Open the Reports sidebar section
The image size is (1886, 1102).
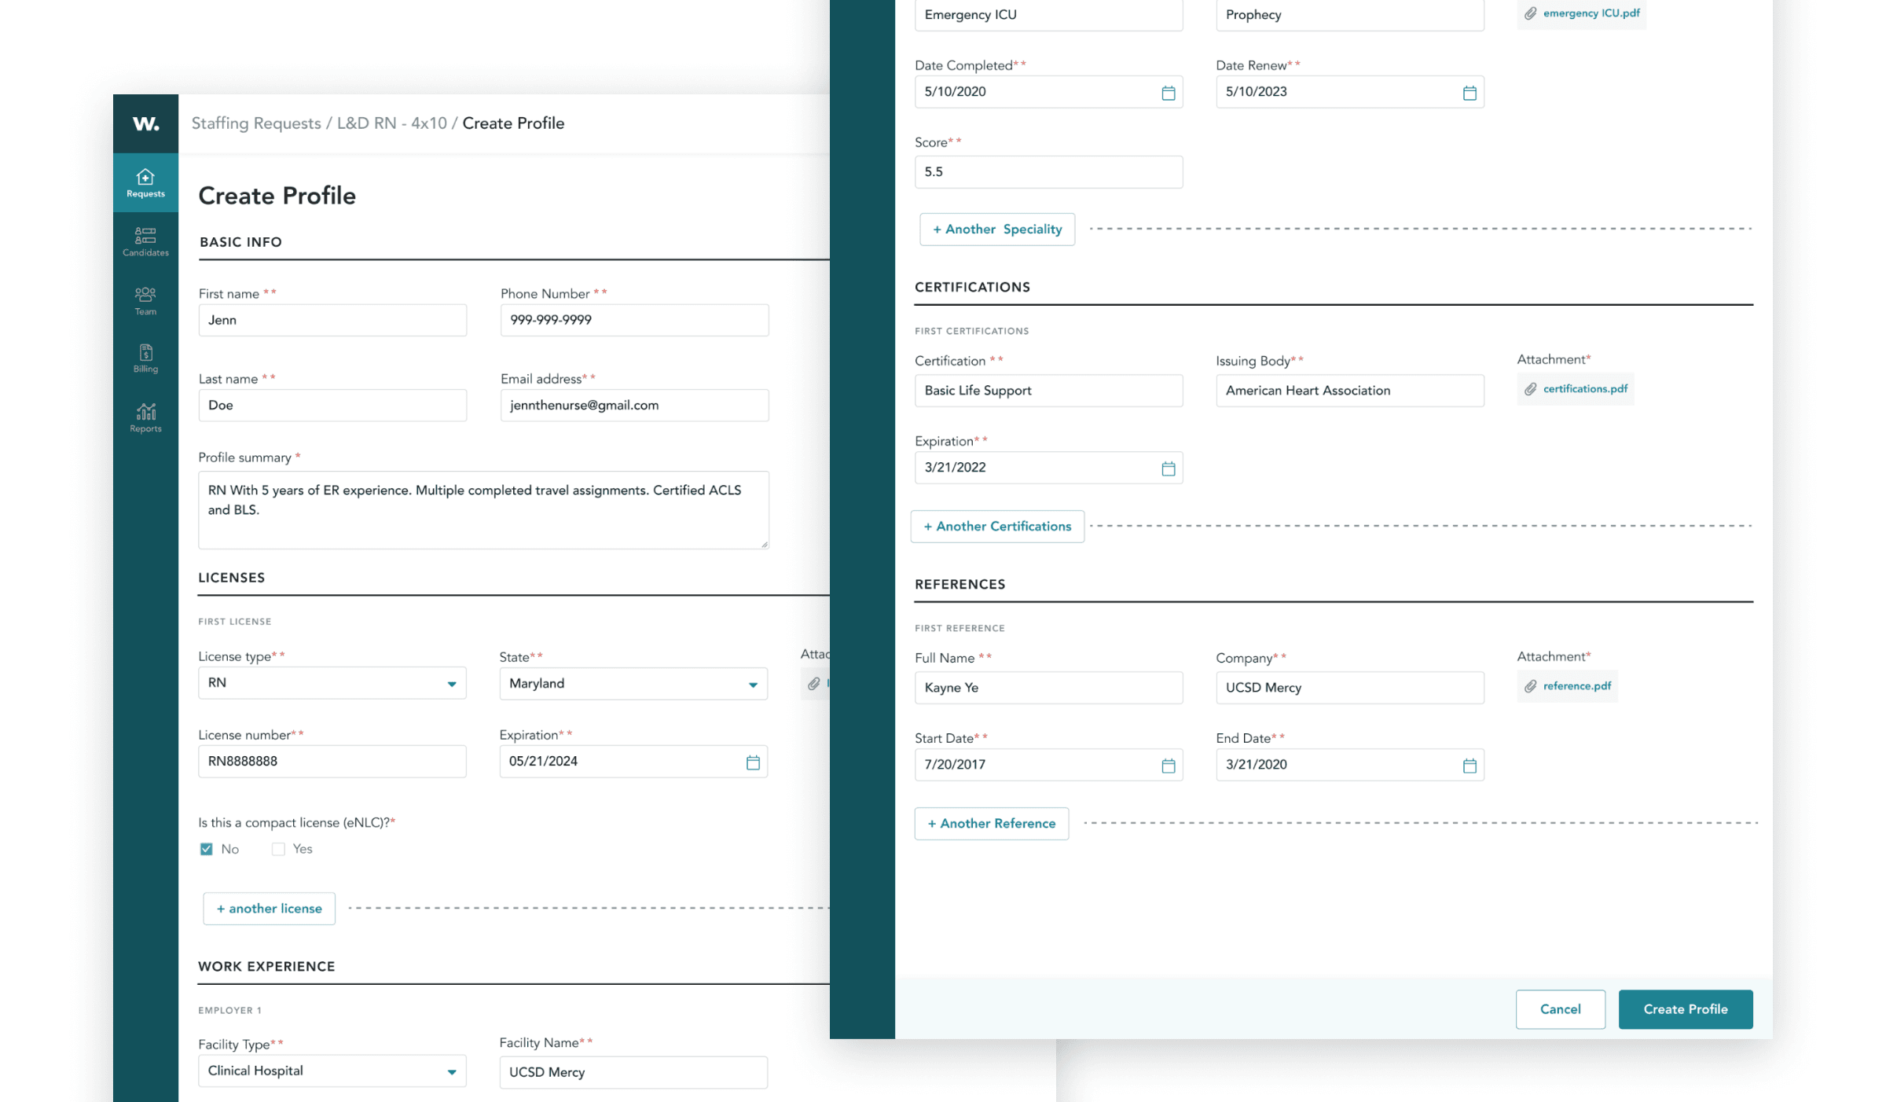[x=145, y=417]
